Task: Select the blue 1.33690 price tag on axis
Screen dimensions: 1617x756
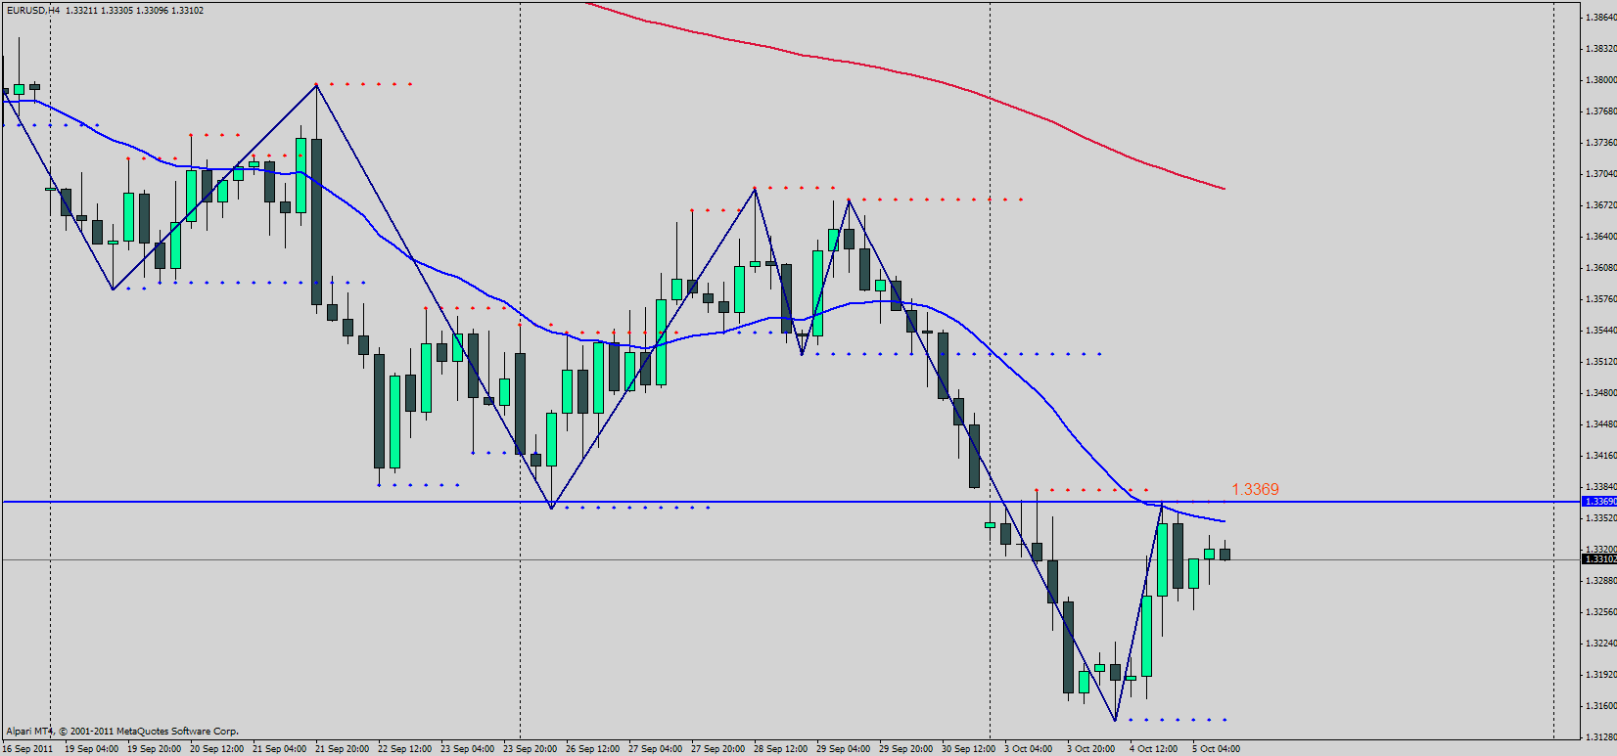Action: (x=1599, y=502)
